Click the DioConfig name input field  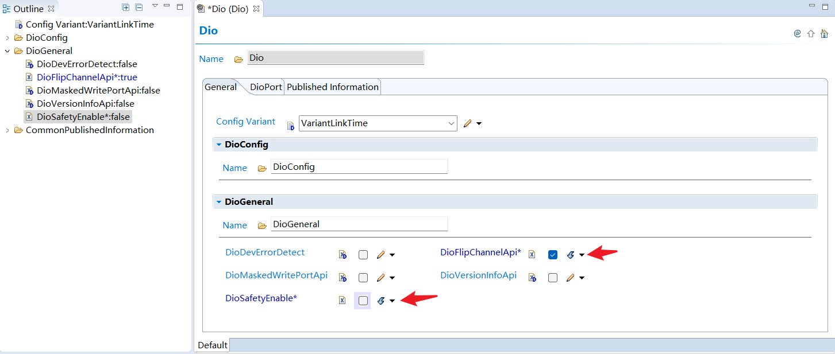(359, 167)
